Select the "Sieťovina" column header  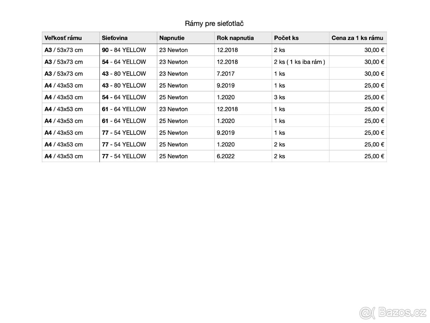click(x=115, y=38)
